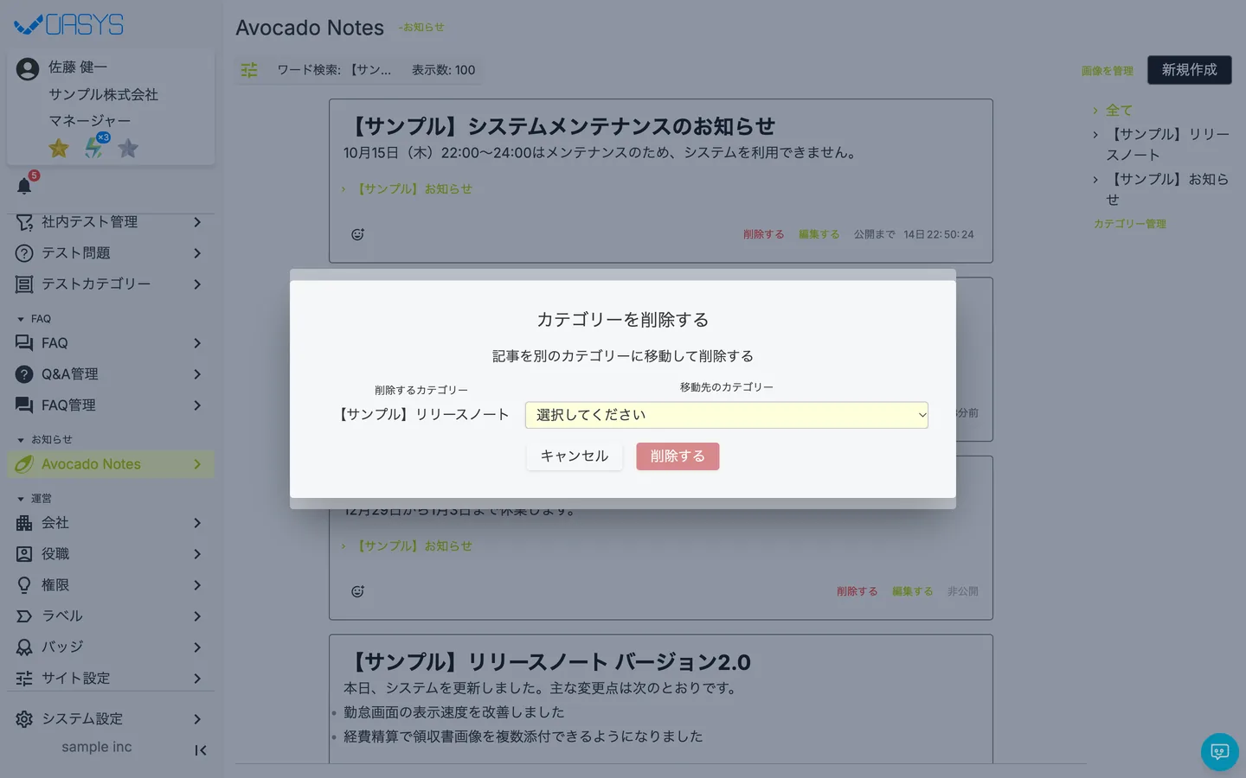Open FAQ管理 in the sidebar
Screen dimensions: 1246x778
coord(111,405)
